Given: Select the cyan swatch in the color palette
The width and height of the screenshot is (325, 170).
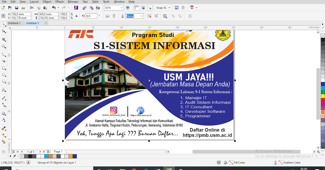Looking at the screenshot, I should (46, 156).
